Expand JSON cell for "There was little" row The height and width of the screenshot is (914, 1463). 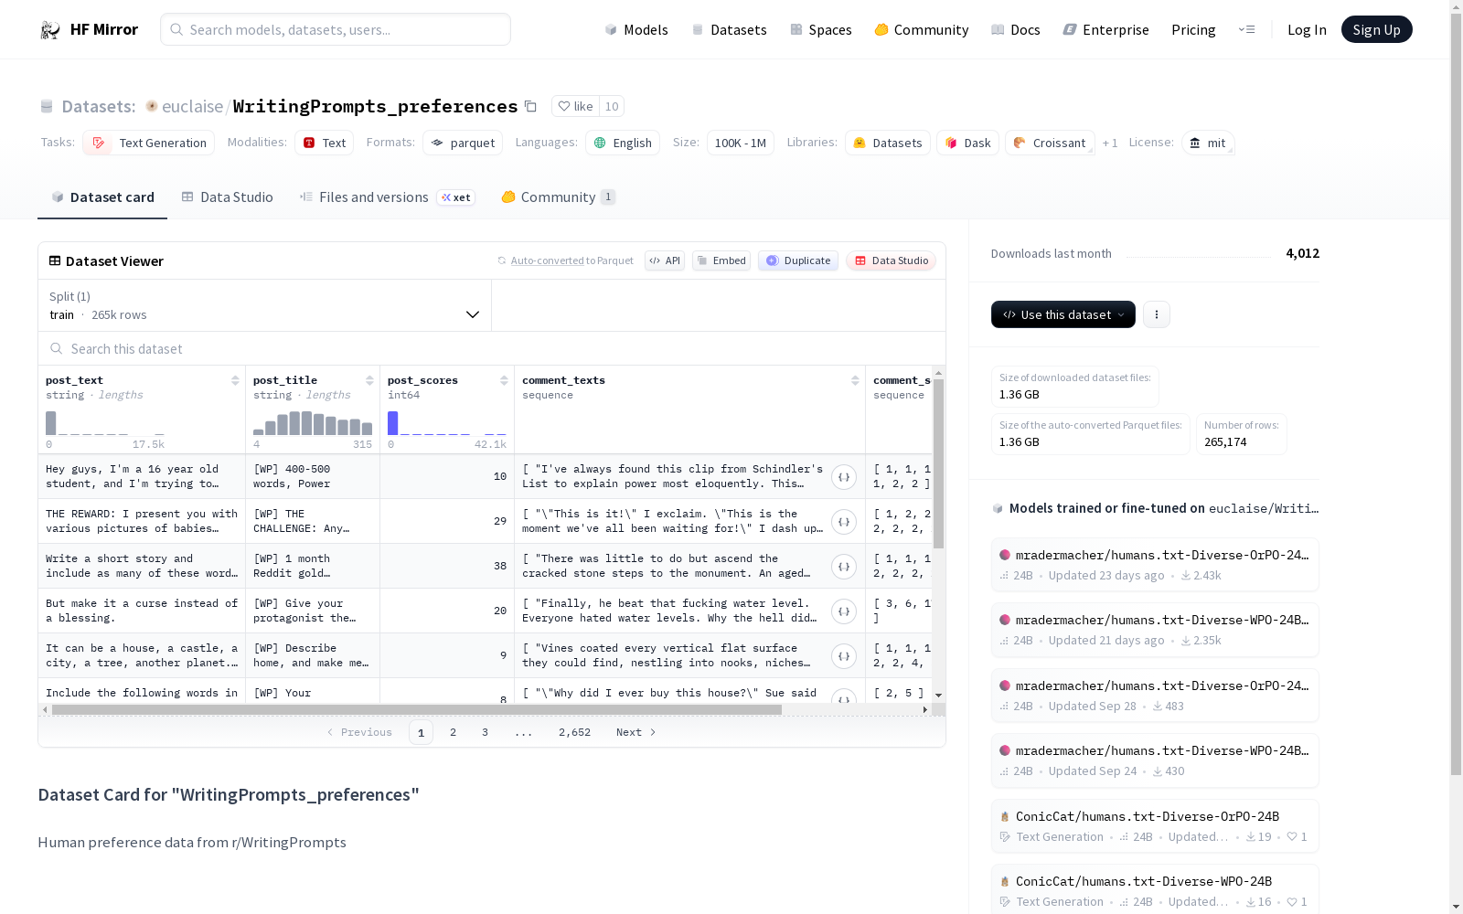[x=844, y=567]
